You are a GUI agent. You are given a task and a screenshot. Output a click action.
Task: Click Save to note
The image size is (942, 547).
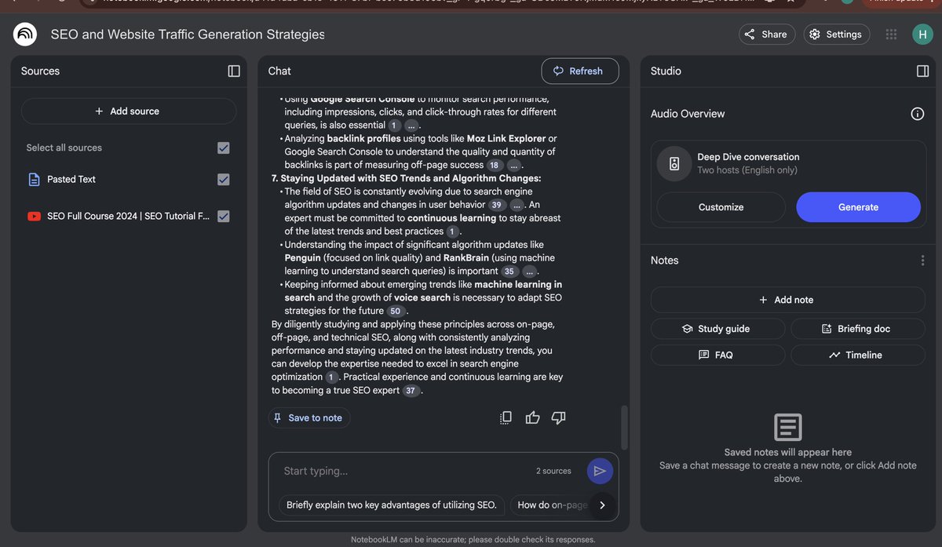(309, 418)
